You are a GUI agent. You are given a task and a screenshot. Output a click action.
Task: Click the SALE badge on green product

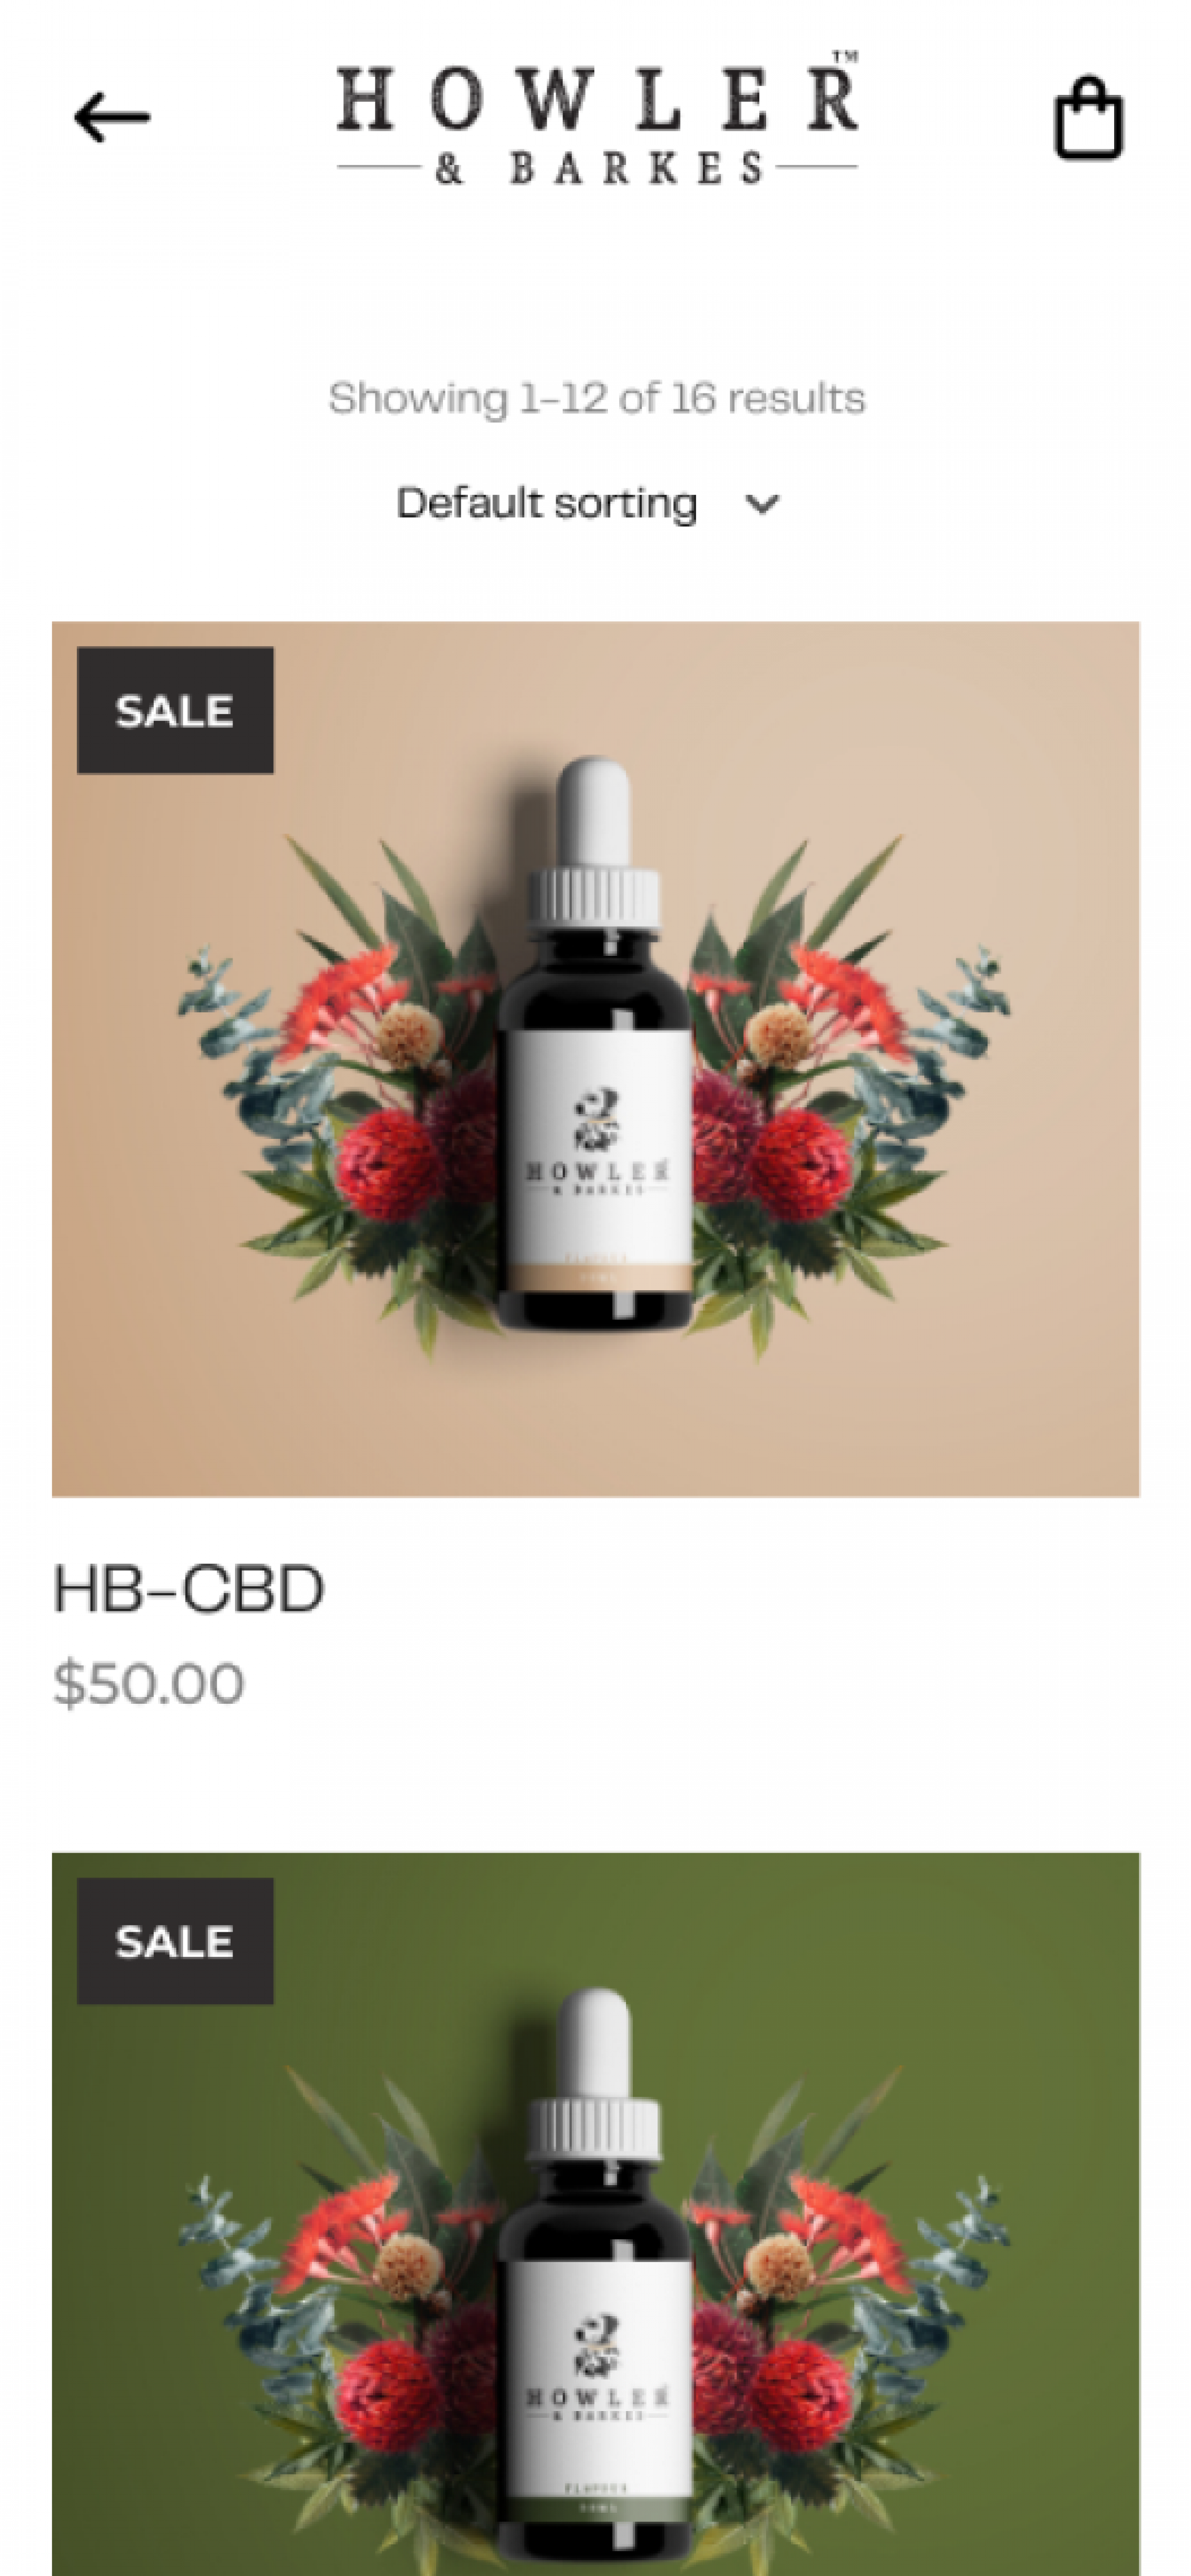point(175,1941)
